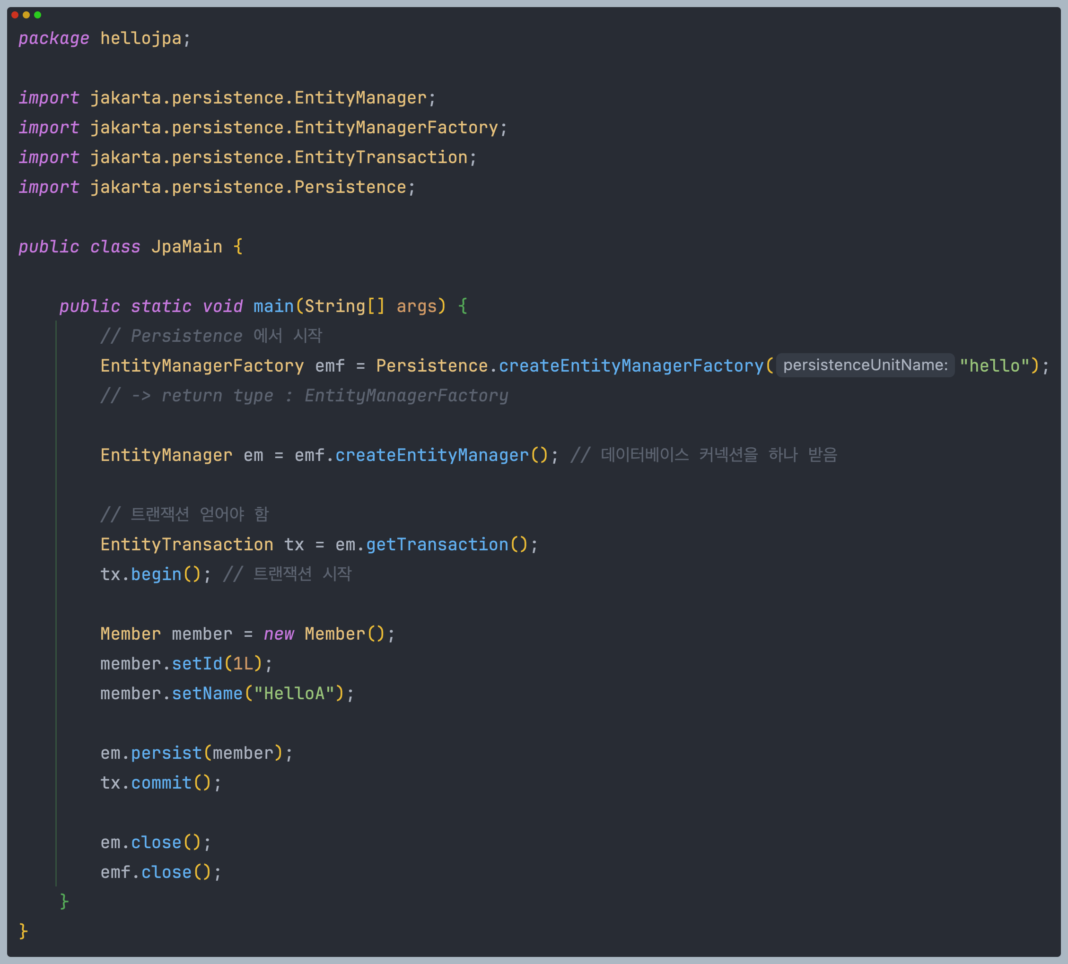Click the createEntityManagerFactory method call
The image size is (1068, 964).
click(x=630, y=365)
